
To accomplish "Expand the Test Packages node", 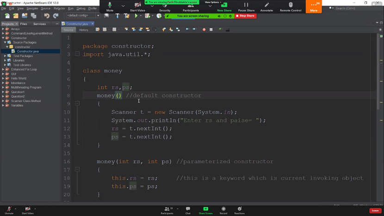I will [x=5, y=56].
